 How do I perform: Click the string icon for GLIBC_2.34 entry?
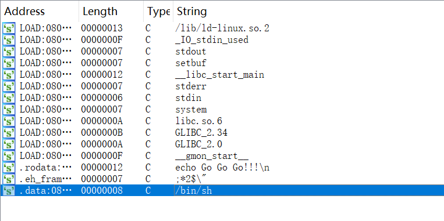[9, 132]
